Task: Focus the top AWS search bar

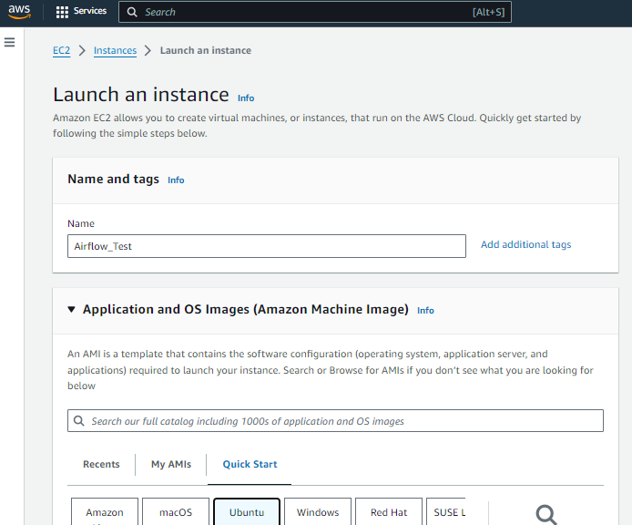Action: (x=315, y=12)
